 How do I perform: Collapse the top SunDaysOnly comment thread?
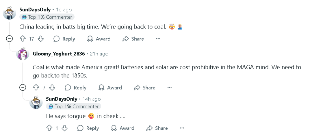[9, 39]
